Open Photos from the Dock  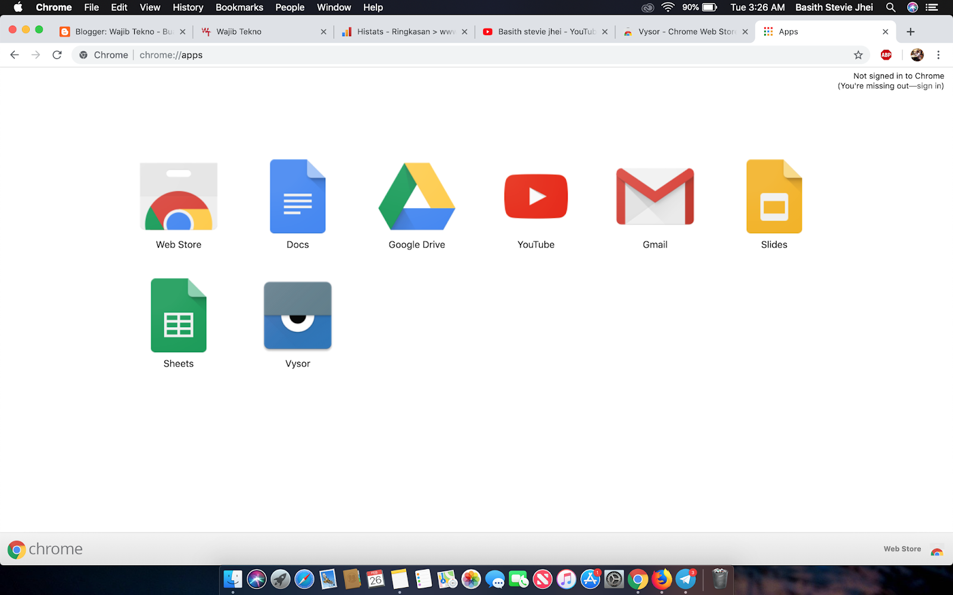tap(471, 579)
